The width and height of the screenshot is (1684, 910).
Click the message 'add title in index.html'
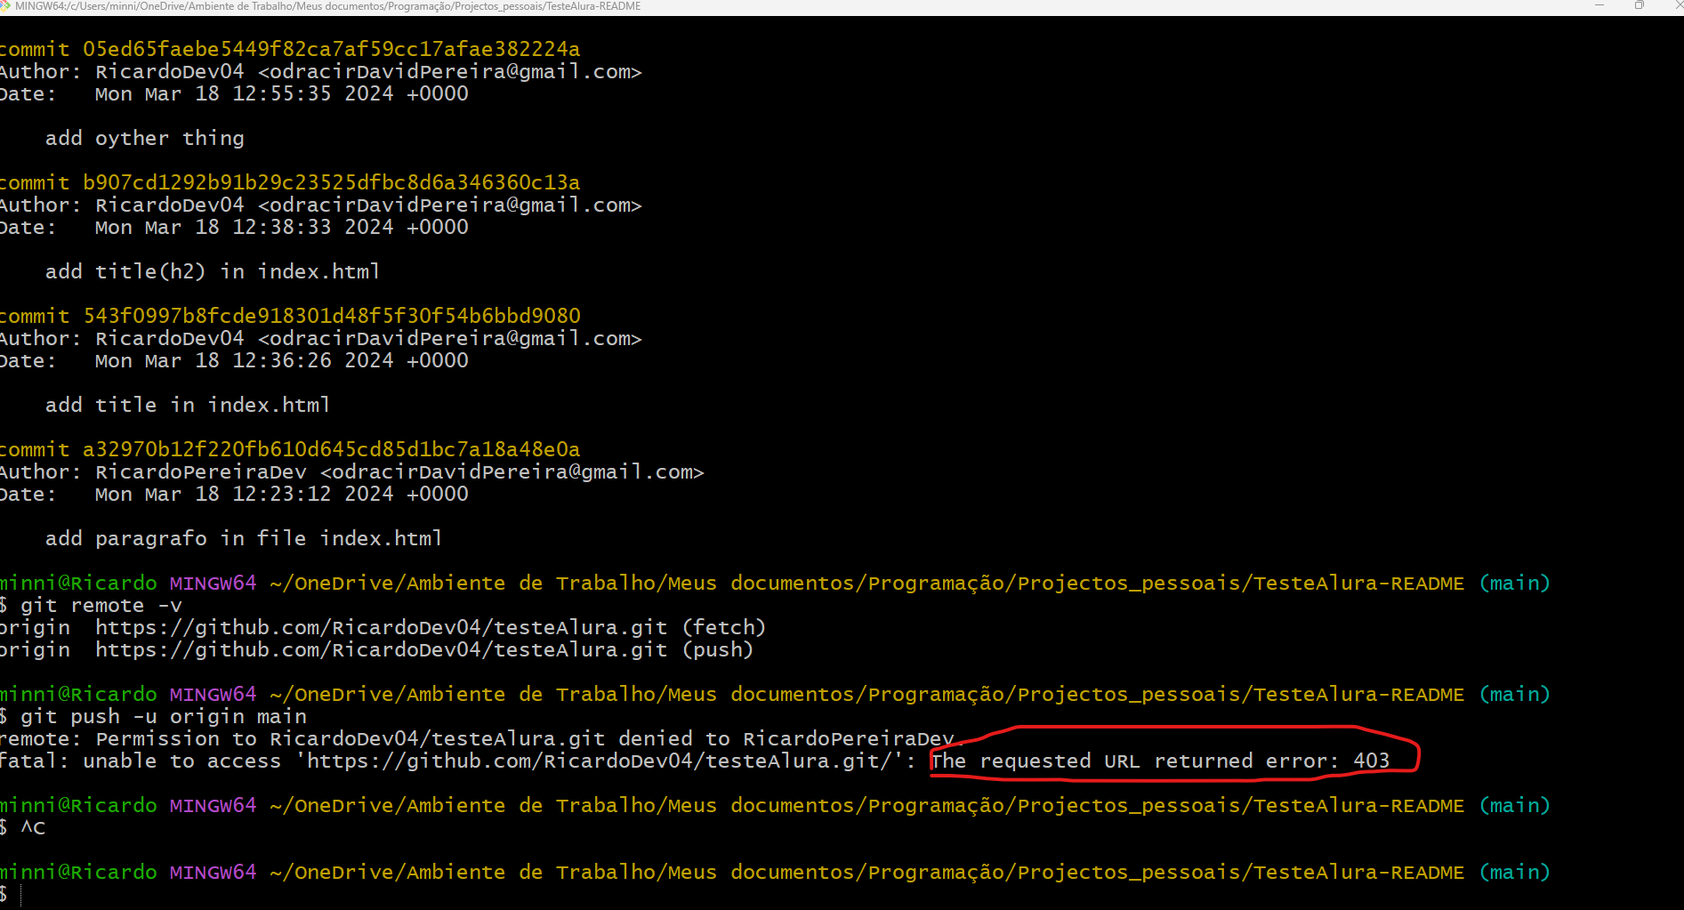[188, 405]
